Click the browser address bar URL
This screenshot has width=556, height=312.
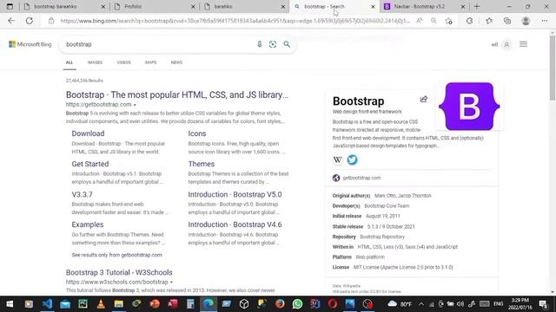tap(235, 21)
